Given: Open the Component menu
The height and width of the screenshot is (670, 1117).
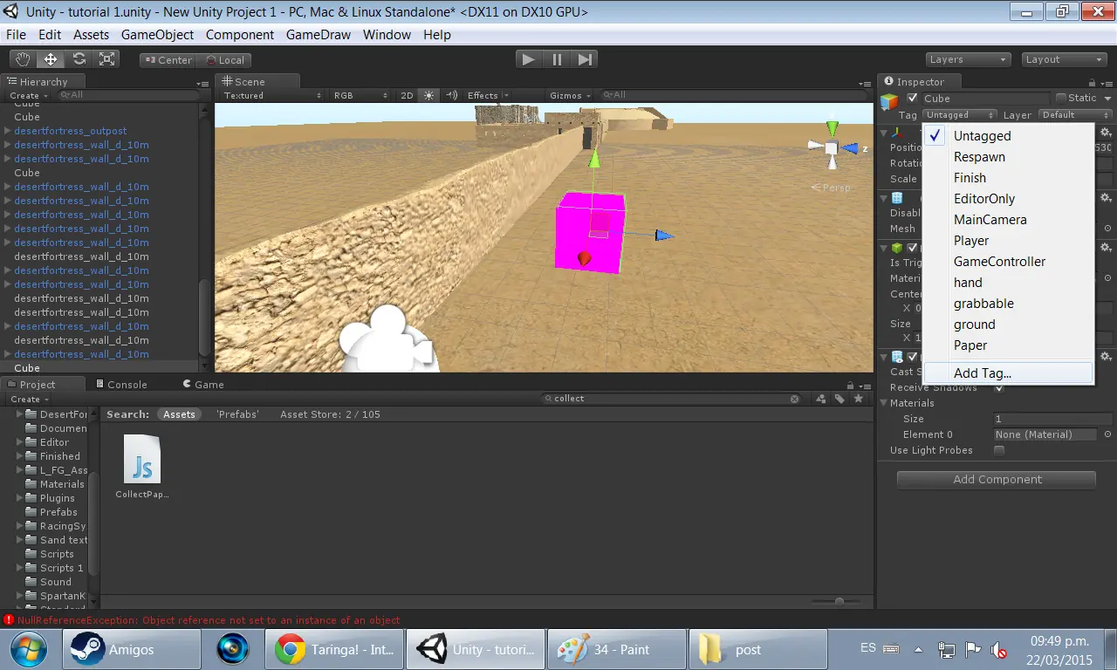Looking at the screenshot, I should pos(240,35).
